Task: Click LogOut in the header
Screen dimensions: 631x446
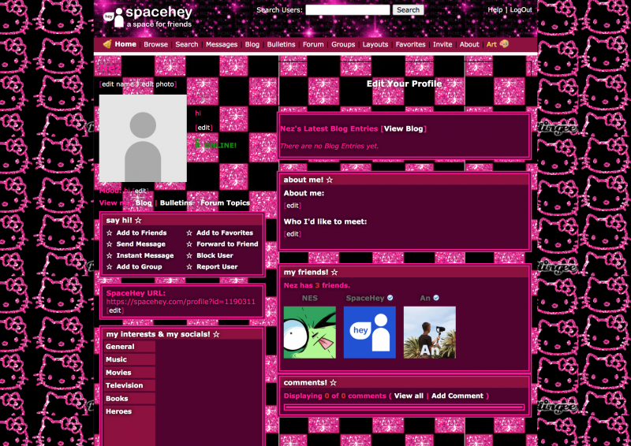Action: pos(521,9)
